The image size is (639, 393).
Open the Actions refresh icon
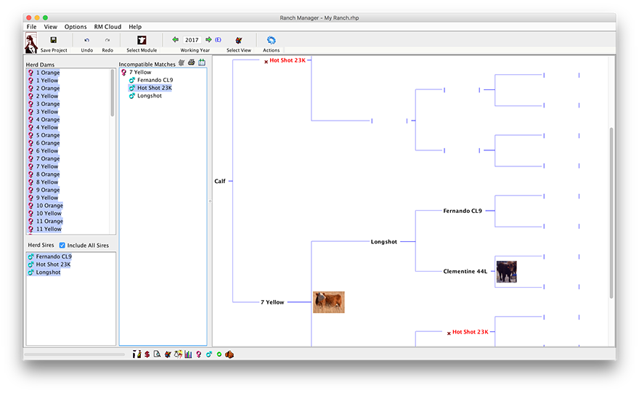271,40
